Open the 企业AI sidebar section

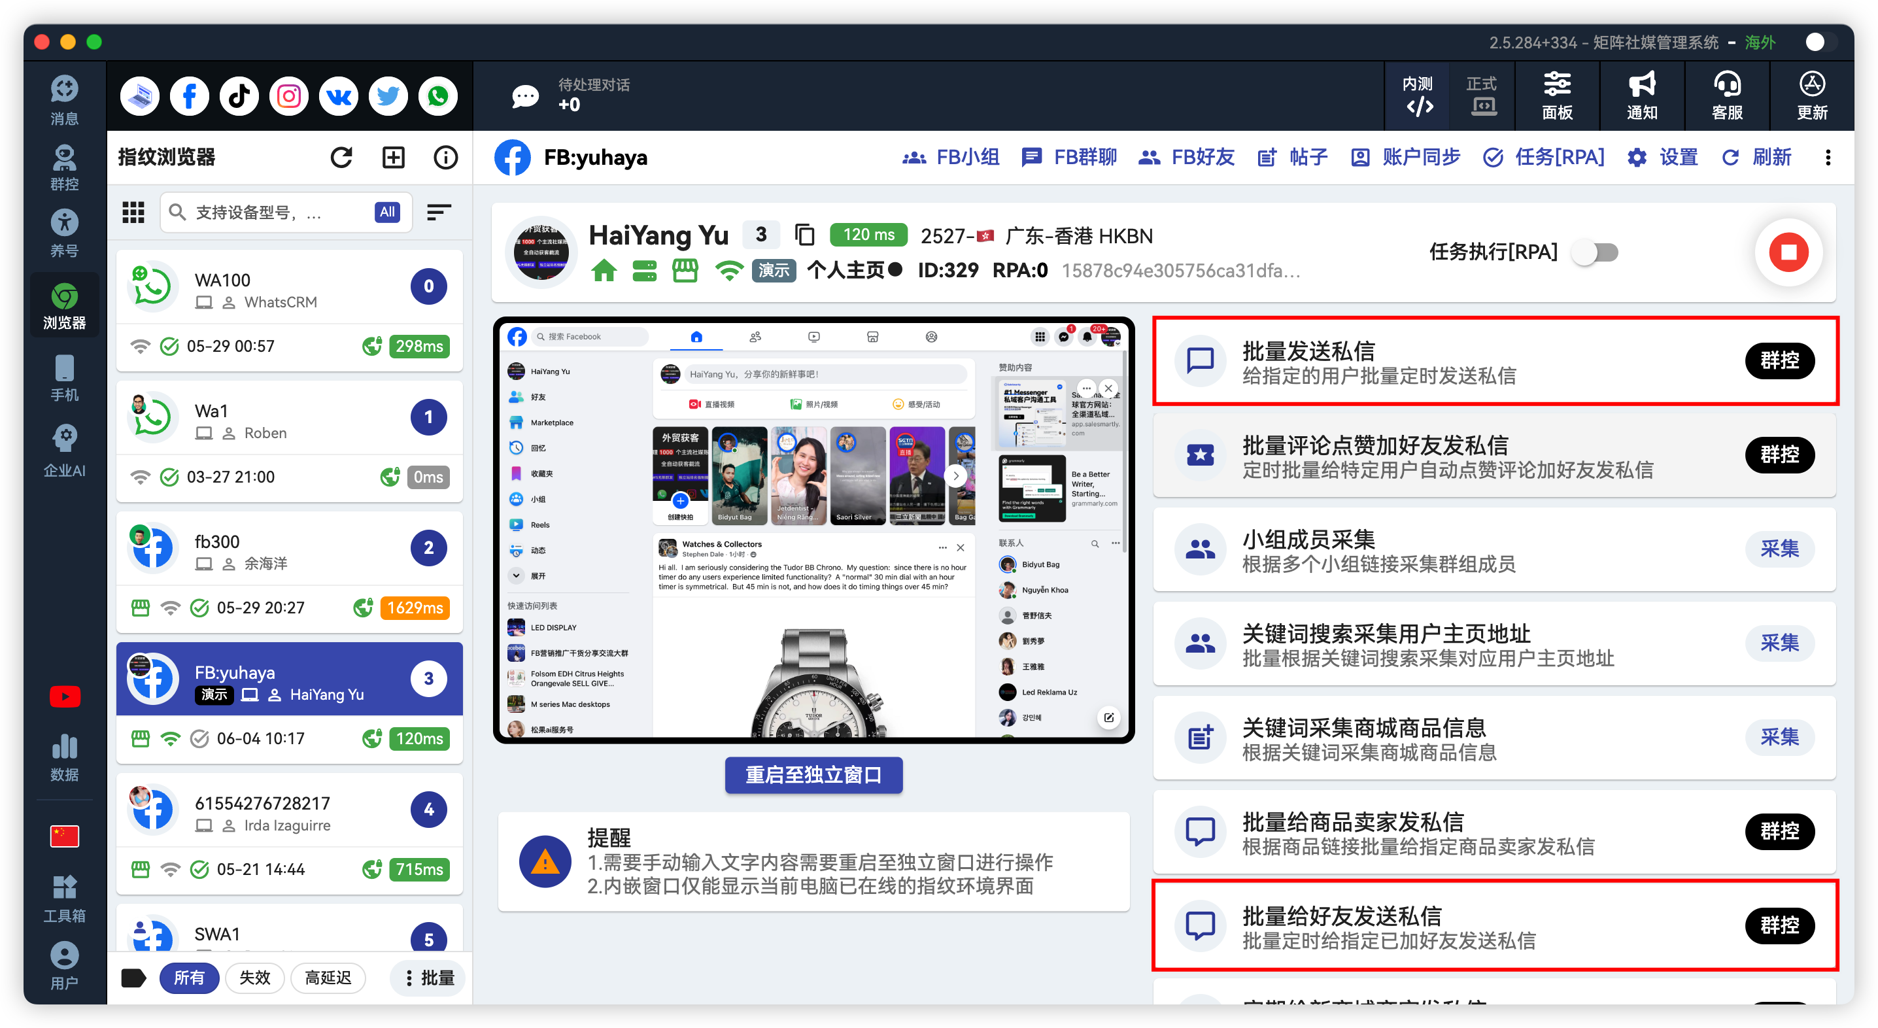tap(64, 450)
